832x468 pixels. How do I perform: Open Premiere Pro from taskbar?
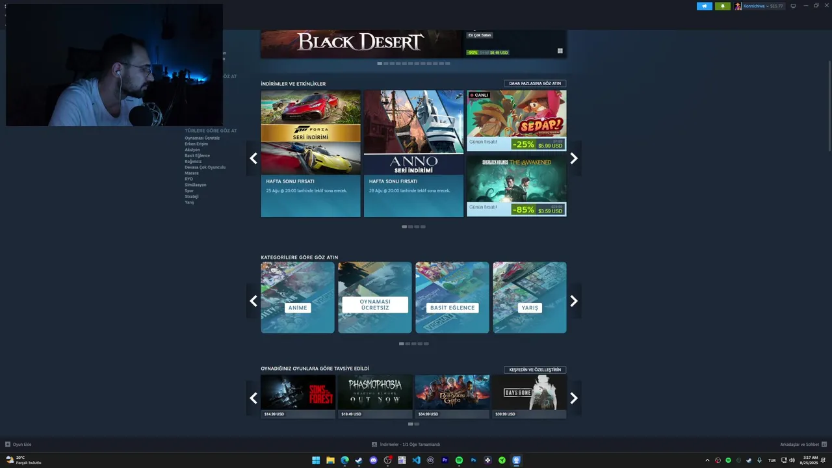tap(445, 460)
